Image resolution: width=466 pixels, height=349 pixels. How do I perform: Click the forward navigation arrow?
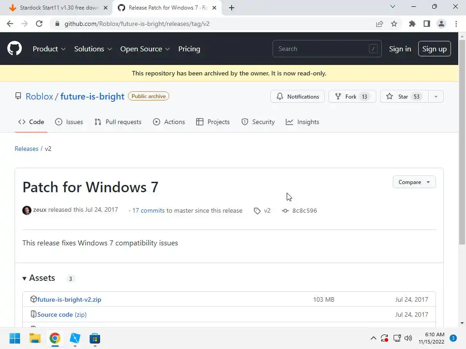click(x=25, y=24)
